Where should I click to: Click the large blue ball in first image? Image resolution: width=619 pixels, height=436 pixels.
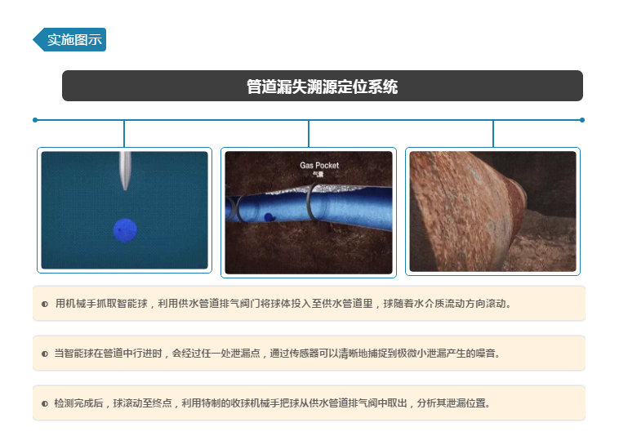point(124,229)
